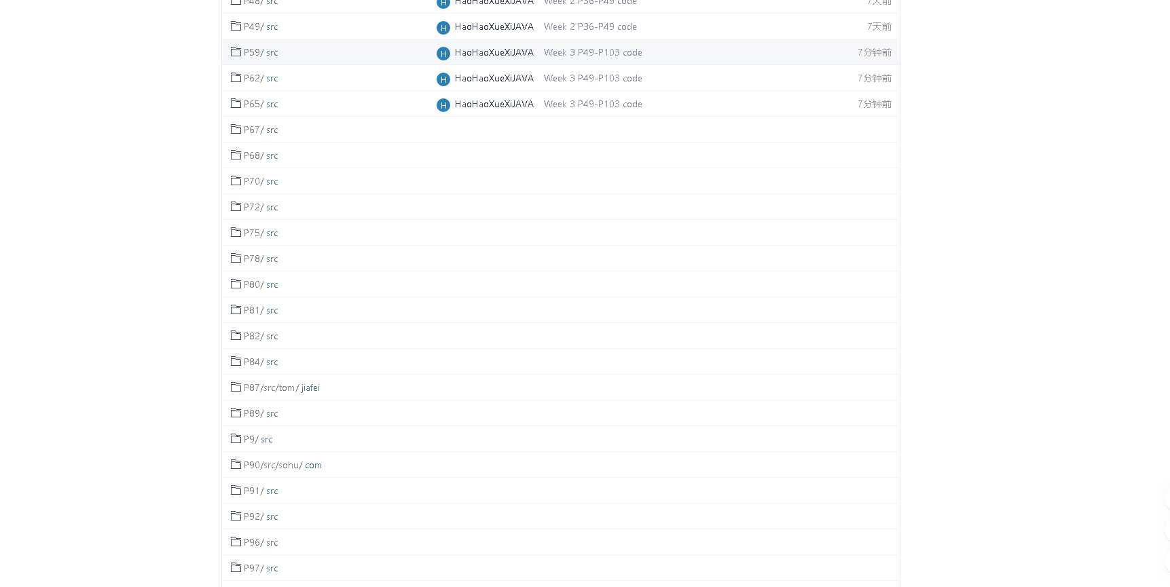Click the author avatar in the P62 row
This screenshot has height=587, width=1170.
(443, 79)
